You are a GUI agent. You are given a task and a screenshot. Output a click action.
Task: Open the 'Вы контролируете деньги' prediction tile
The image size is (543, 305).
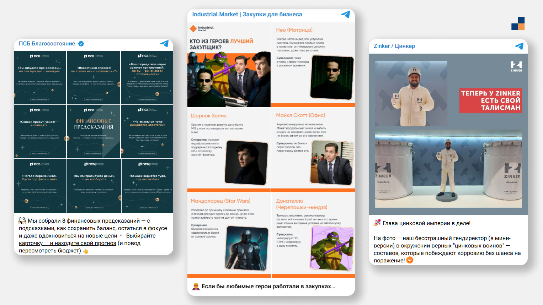tap(94, 186)
